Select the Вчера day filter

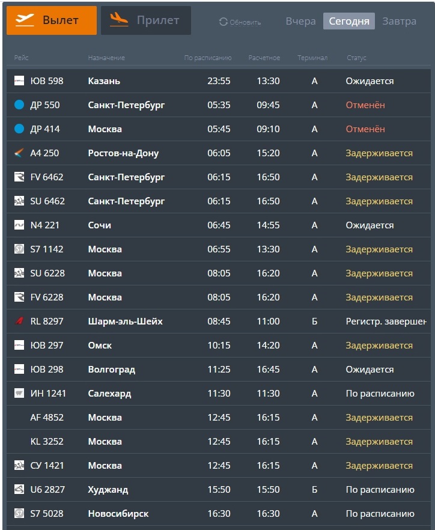click(x=300, y=21)
